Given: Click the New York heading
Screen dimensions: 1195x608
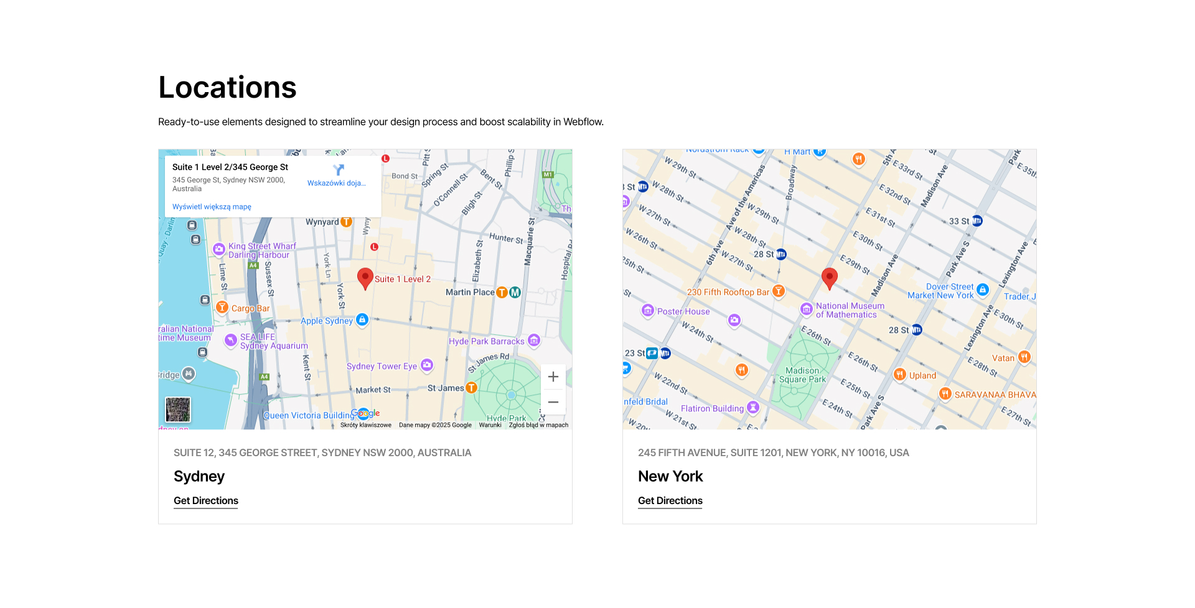Looking at the screenshot, I should pyautogui.click(x=670, y=477).
